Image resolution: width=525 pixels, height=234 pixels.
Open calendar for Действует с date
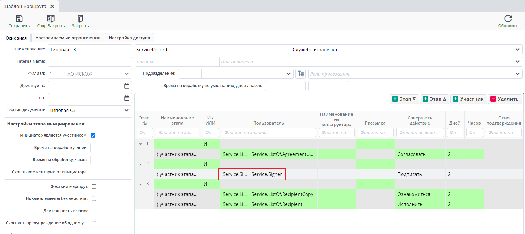(127, 86)
